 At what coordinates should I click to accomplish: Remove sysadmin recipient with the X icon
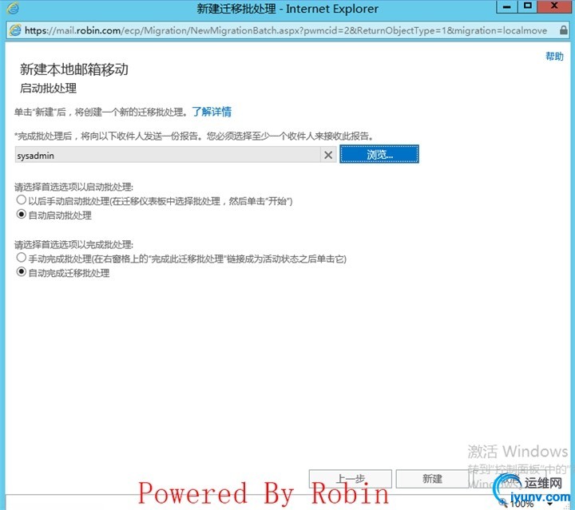tap(328, 156)
